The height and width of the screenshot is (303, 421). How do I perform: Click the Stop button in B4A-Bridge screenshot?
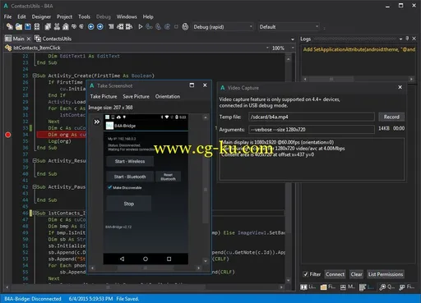point(129,204)
